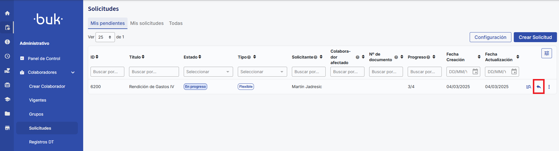This screenshot has width=559, height=151.
Task: Collapse the Colaboradores menu section
Action: tap(73, 72)
